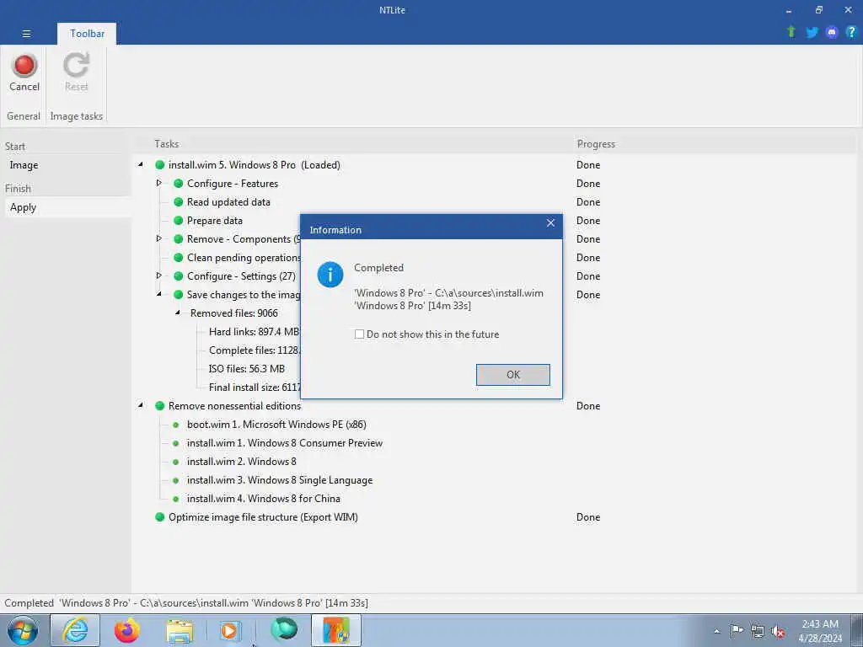Viewport: 863px width, 647px height.
Task: Select the Hard links: 897.4 MB row
Action: pyautogui.click(x=254, y=332)
